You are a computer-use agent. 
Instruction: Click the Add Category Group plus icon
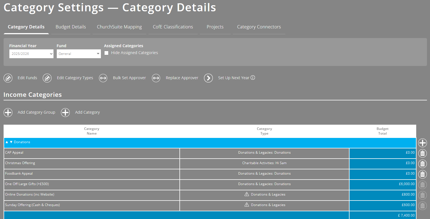[x=8, y=112]
